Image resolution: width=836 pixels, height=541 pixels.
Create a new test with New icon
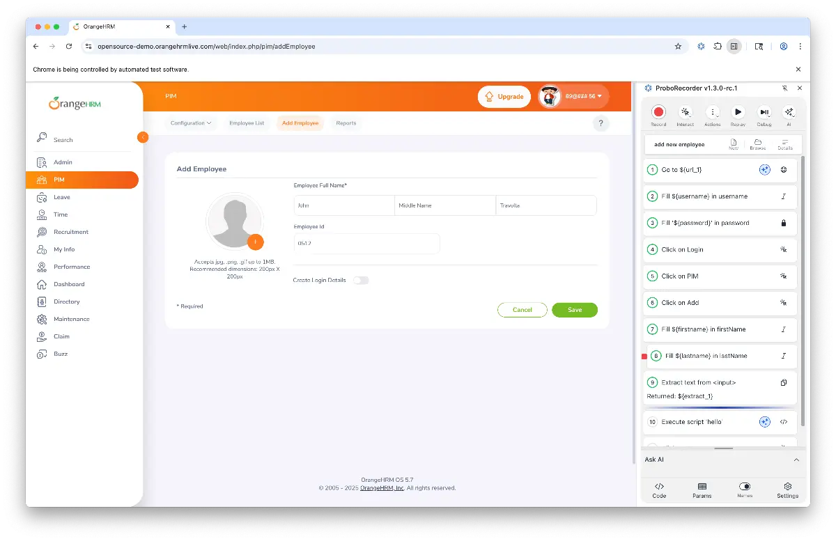(734, 143)
